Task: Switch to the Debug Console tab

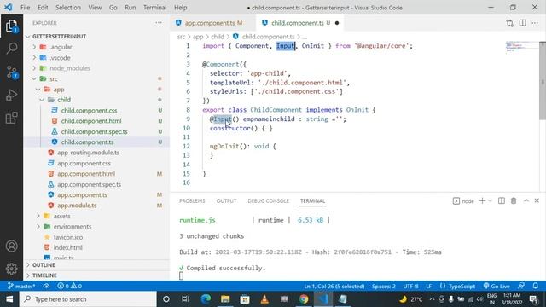Action: [269, 201]
